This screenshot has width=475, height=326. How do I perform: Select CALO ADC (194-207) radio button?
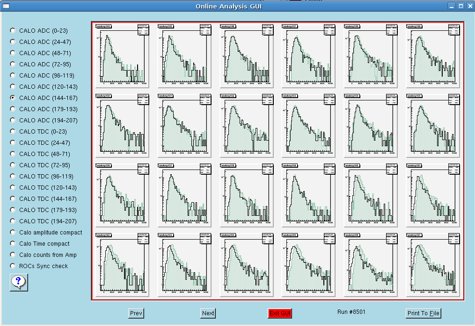pyautogui.click(x=13, y=120)
